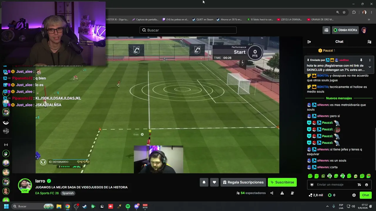Open the chat users list icon
Image resolution: width=376 pixels, height=211 pixels.
tap(369, 42)
